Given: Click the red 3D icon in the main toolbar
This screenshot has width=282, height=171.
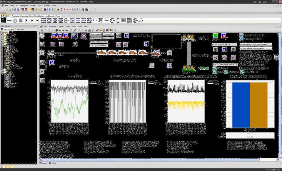Looking at the screenshot, I should click(x=66, y=9).
